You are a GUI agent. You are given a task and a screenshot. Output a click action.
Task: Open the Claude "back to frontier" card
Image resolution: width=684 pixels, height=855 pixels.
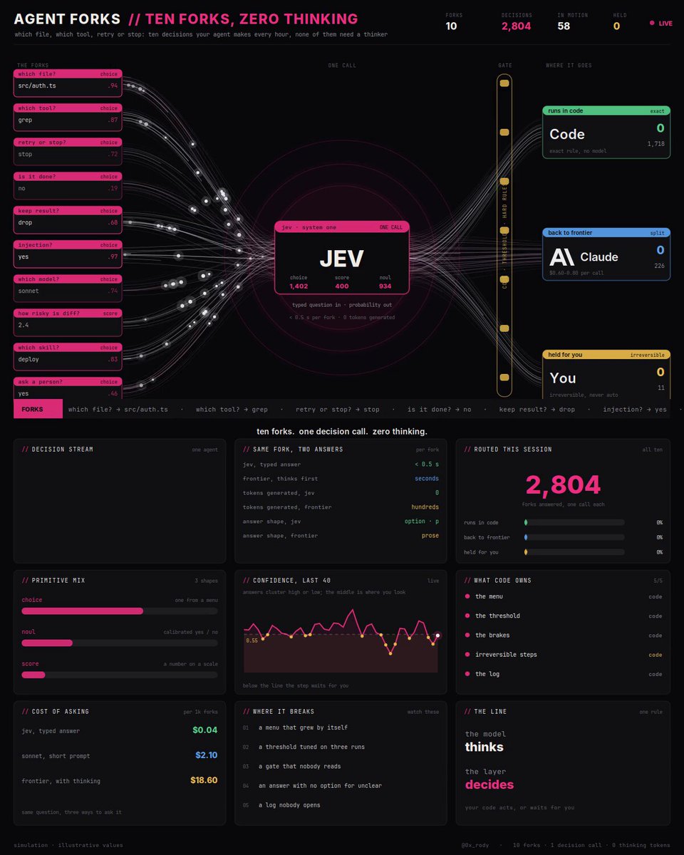pyautogui.click(x=606, y=254)
